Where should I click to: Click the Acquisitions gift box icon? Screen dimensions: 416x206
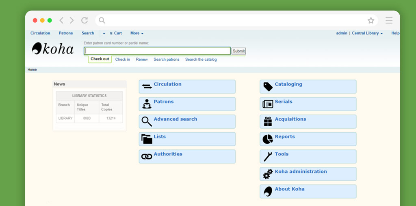click(268, 121)
